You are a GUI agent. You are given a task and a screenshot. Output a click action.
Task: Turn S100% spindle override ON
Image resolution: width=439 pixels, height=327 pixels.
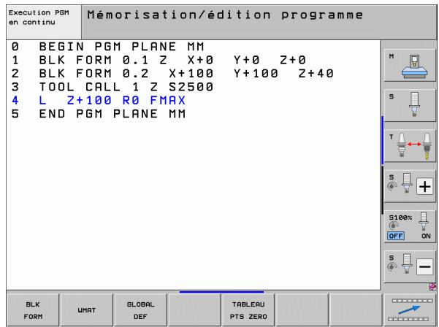pos(426,236)
